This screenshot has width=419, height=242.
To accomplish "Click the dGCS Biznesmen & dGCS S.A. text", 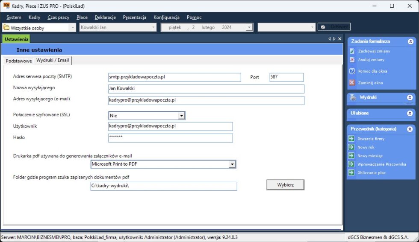I will pyautogui.click(x=378, y=237).
